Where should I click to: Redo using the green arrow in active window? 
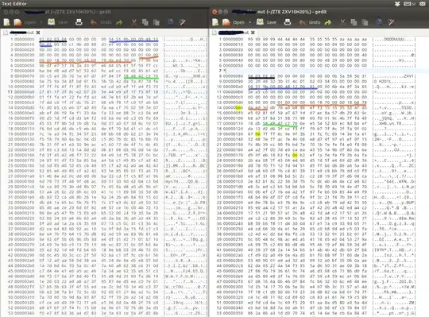click(328, 22)
